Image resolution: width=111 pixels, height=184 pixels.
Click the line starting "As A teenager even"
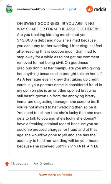[58, 79]
